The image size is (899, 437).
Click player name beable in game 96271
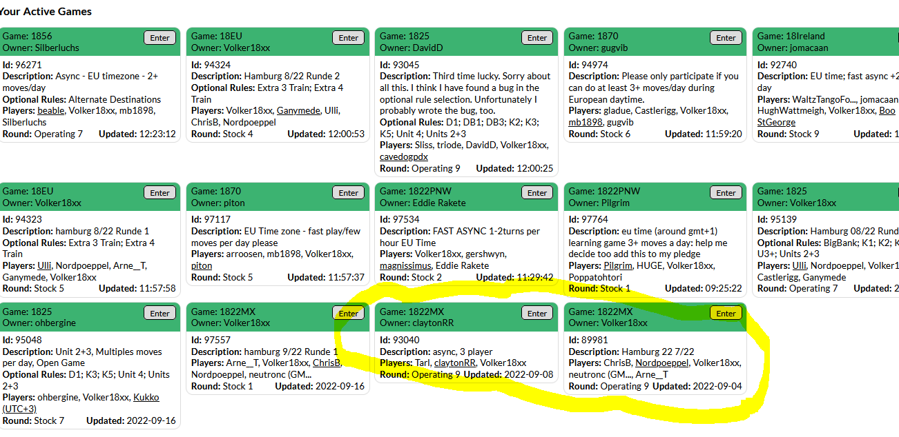(50, 111)
